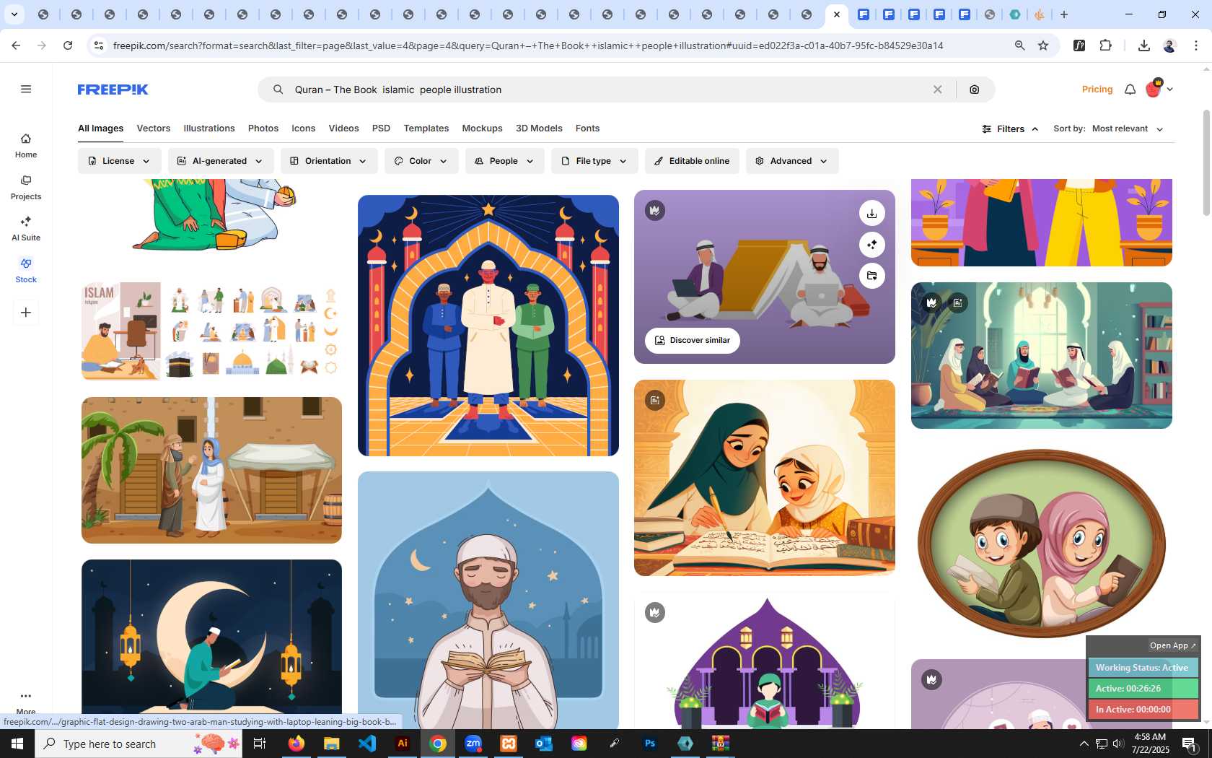Click the magnifier icon in search bar
This screenshot has width=1212, height=758.
278,90
